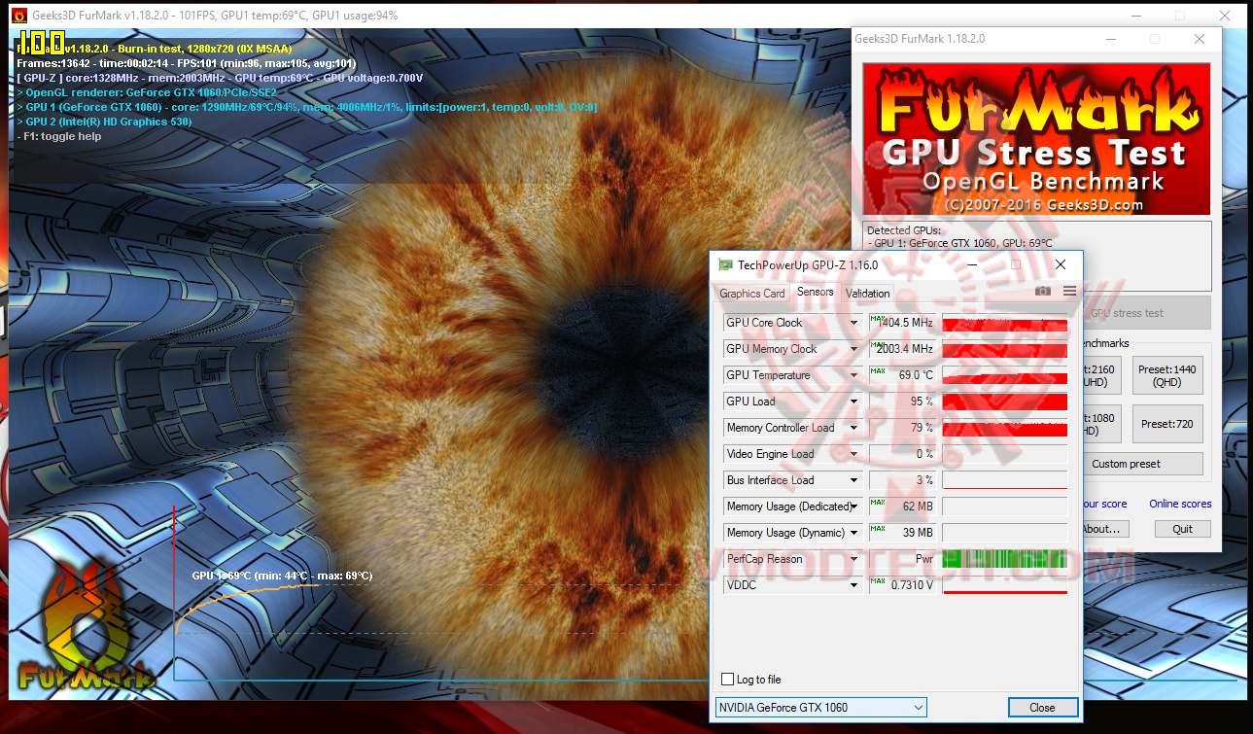Run the Preset:720 benchmark
The height and width of the screenshot is (734, 1253).
1167,424
